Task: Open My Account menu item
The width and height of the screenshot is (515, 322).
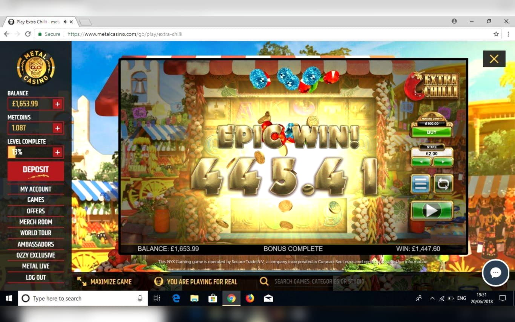Action: click(x=36, y=189)
